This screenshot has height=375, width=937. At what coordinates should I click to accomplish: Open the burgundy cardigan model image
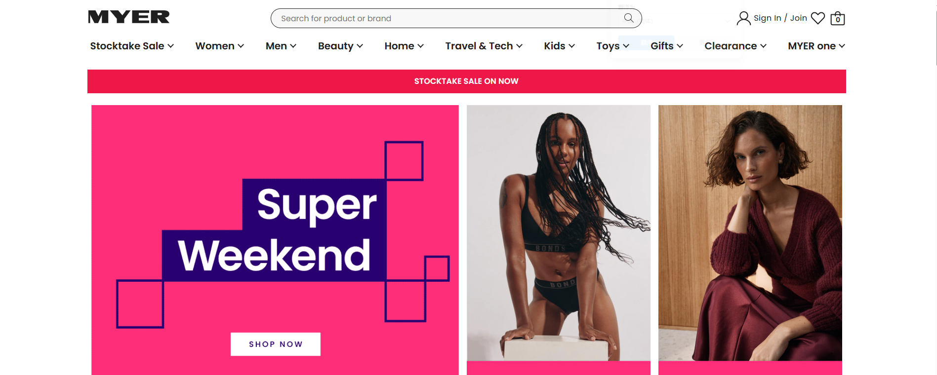[750, 233]
